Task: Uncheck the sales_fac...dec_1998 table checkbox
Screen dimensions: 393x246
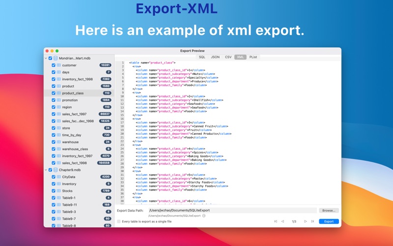Action: click(54, 121)
